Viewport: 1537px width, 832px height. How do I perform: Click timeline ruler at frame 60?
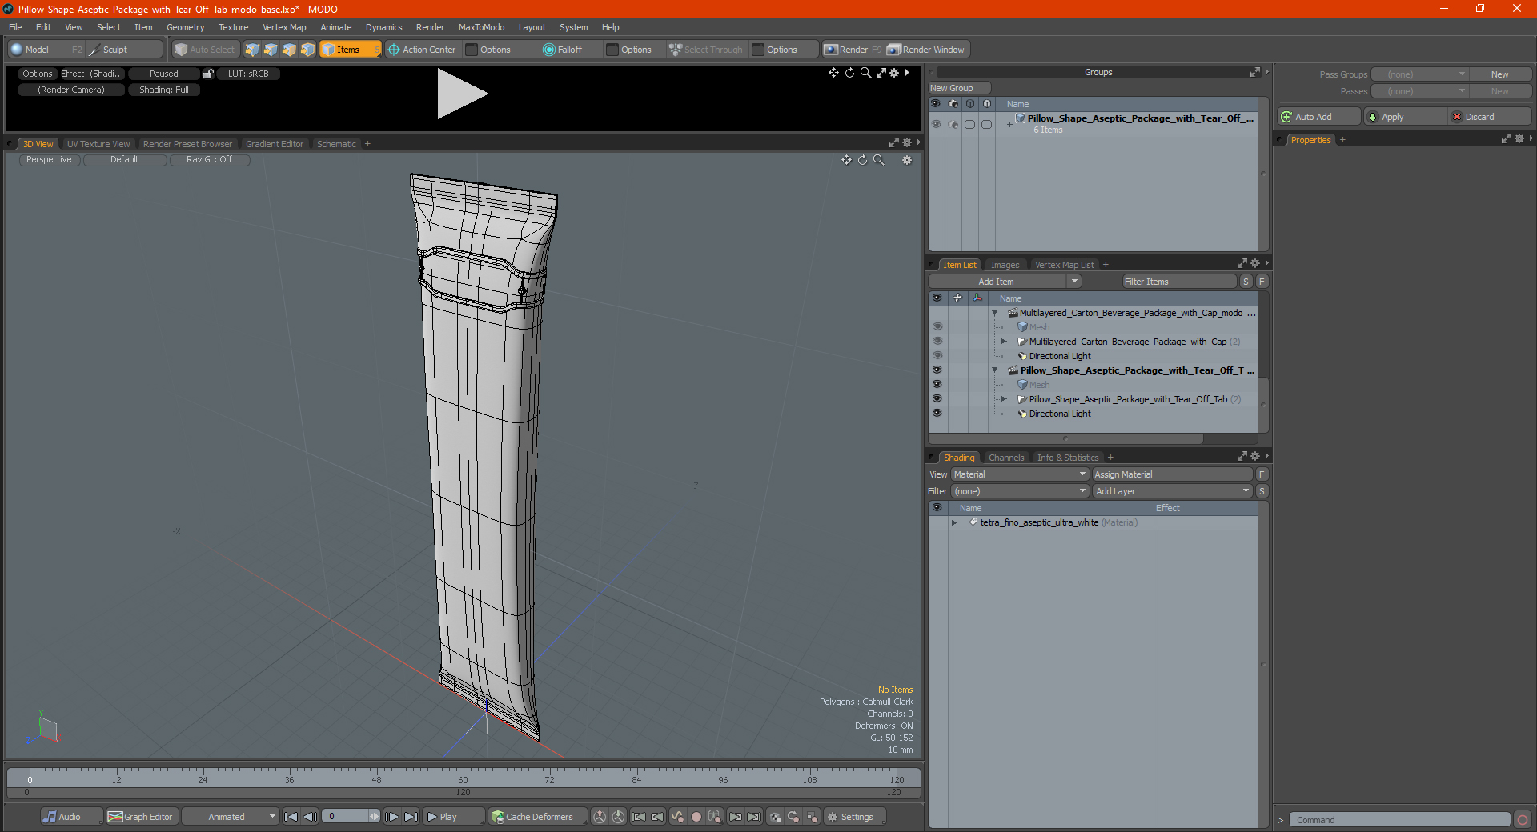[463, 775]
